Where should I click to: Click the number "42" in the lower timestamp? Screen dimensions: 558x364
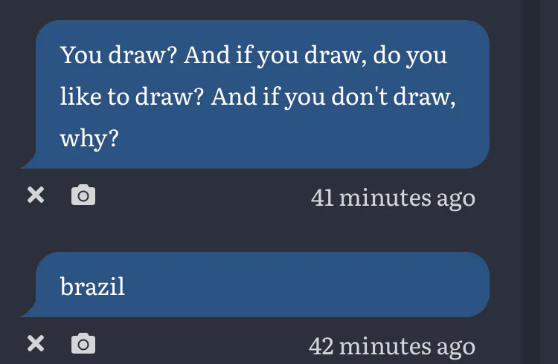[322, 345]
